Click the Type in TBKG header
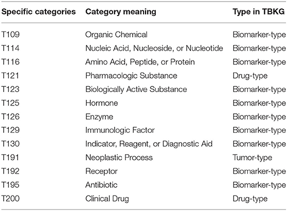Image resolution: width=287 pixels, height=211 pixels. pyautogui.click(x=259, y=12)
